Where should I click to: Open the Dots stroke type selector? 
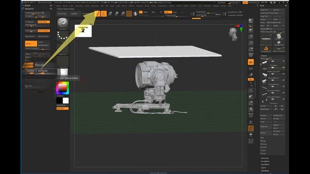click(62, 37)
